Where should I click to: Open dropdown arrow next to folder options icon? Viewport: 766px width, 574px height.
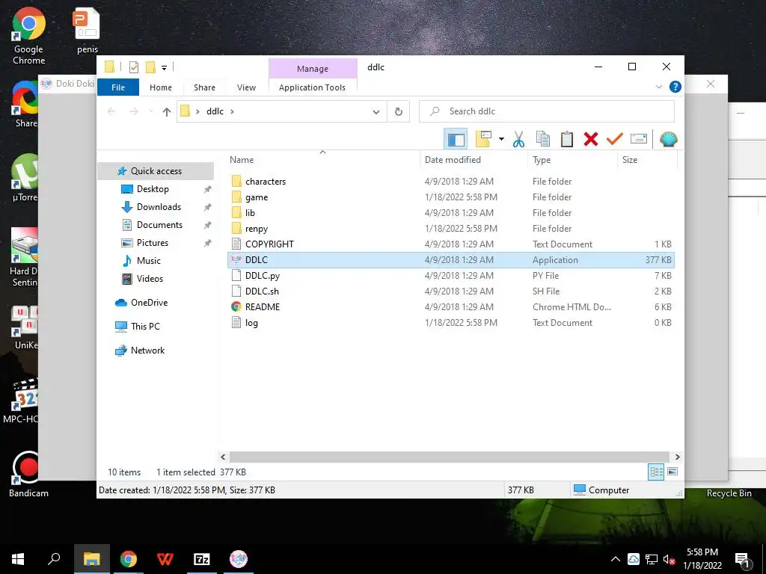pos(501,139)
